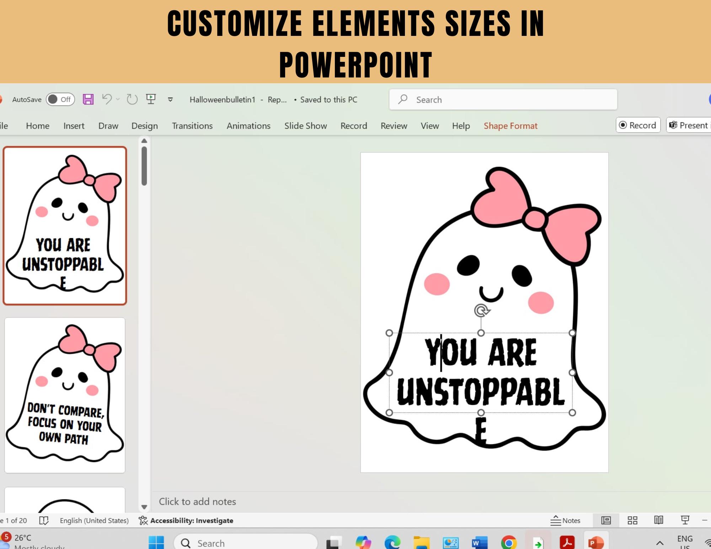Screen dimensions: 711x549
Task: Switch to Slide Sorter view icon
Action: coord(632,521)
